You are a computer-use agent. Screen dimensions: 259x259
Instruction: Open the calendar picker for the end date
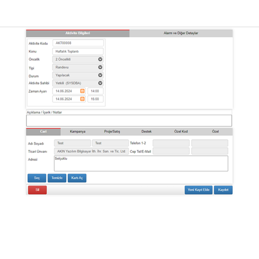(82, 99)
